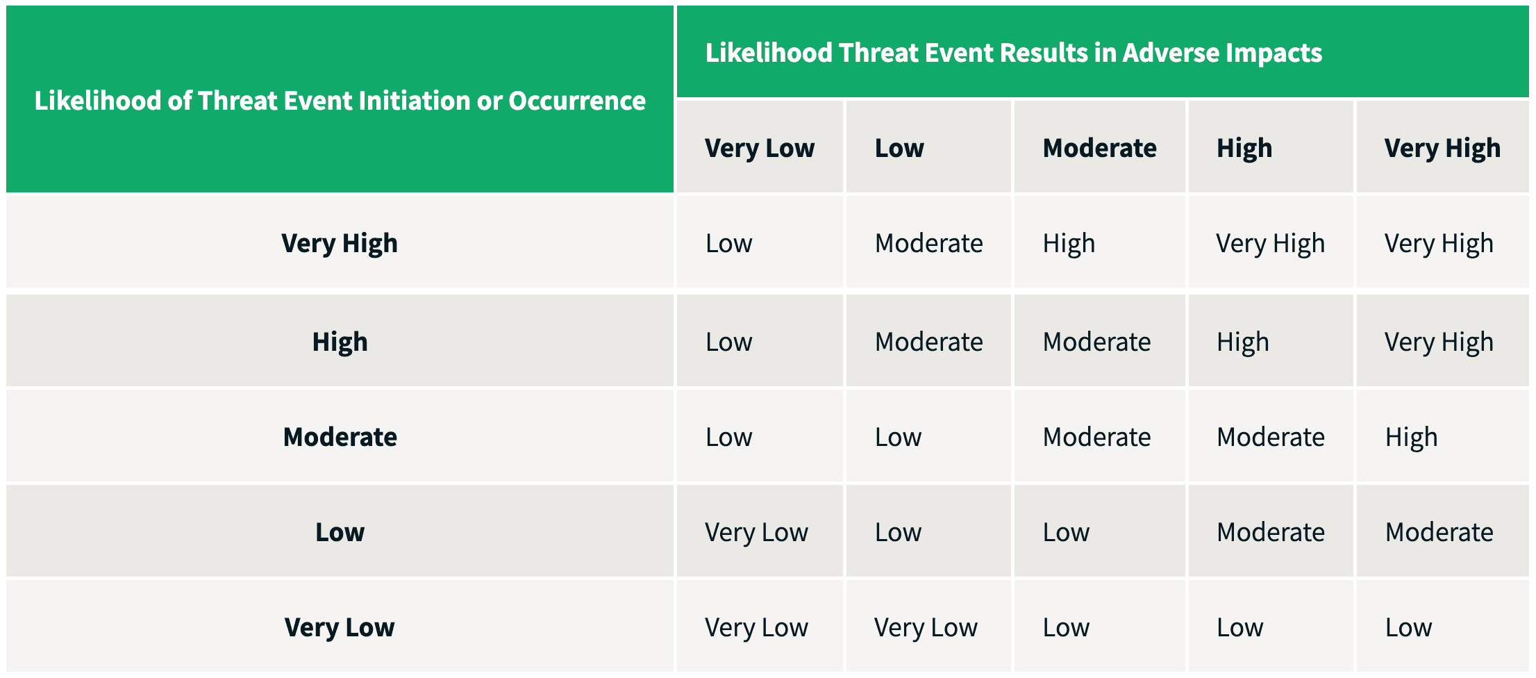Click Low row, Very Low column cell
This screenshot has height=678, width=1536.
pyautogui.click(x=756, y=532)
